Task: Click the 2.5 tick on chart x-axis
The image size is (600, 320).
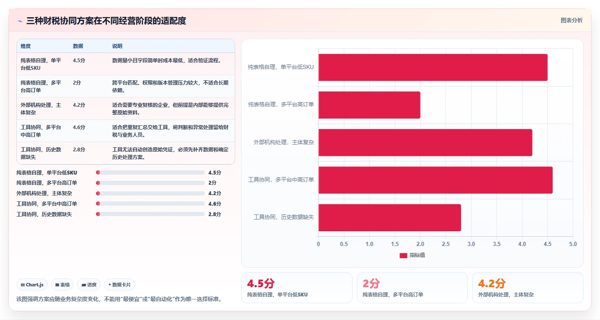Action: (x=446, y=244)
